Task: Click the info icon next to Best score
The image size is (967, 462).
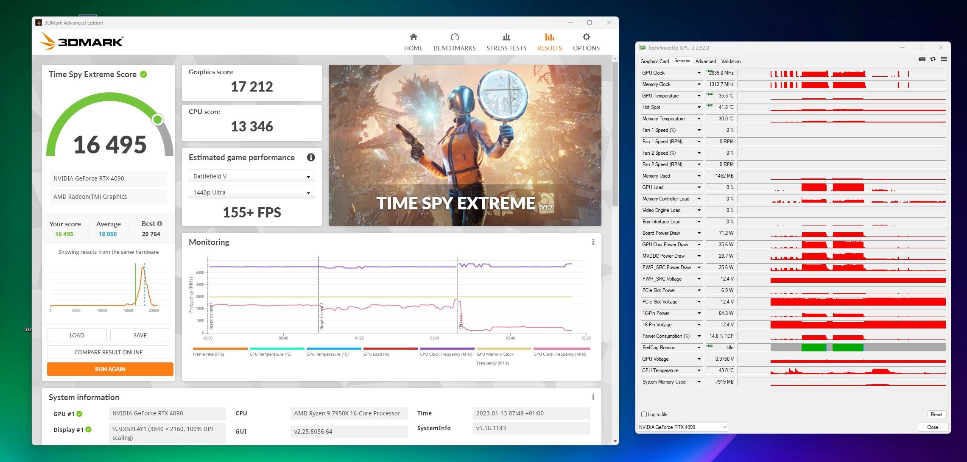Action: click(x=159, y=223)
